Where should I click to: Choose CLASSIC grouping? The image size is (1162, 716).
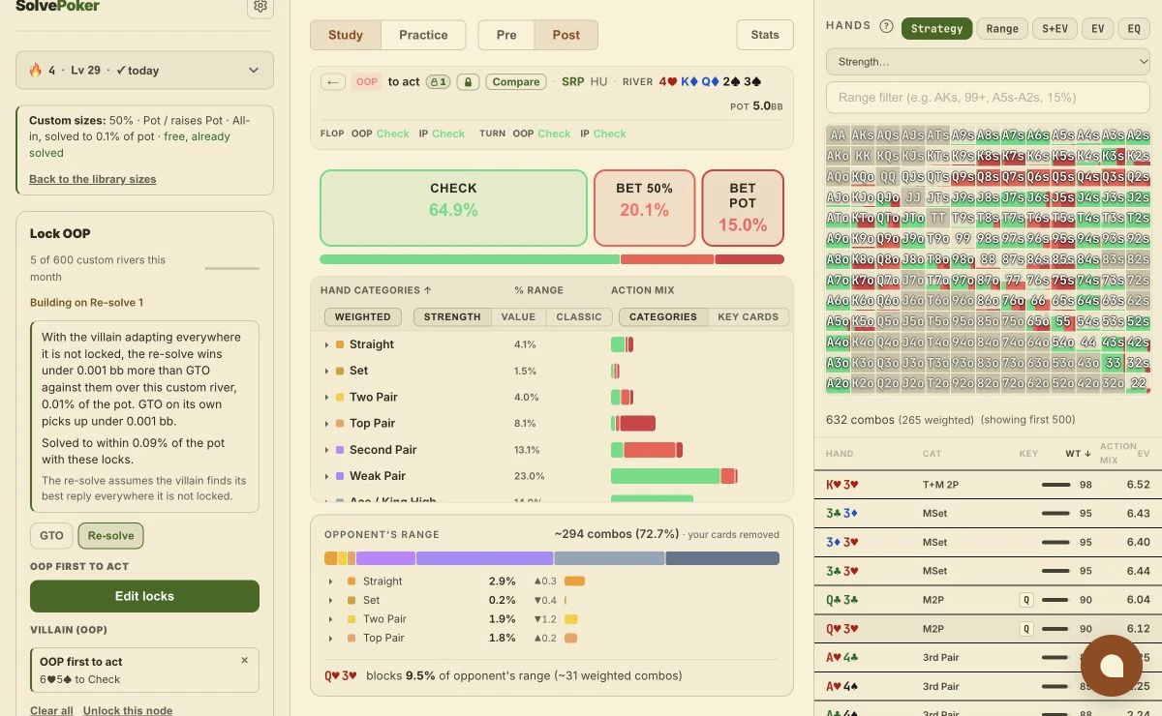[x=579, y=316]
